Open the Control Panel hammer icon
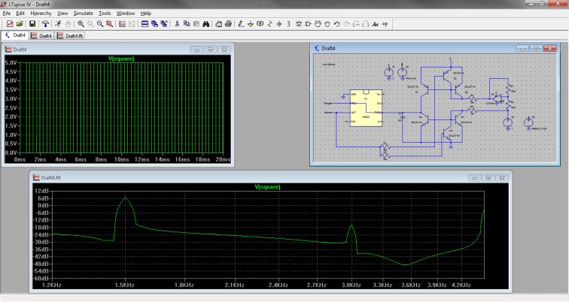569x302 pixels. pyautogui.click(x=45, y=24)
